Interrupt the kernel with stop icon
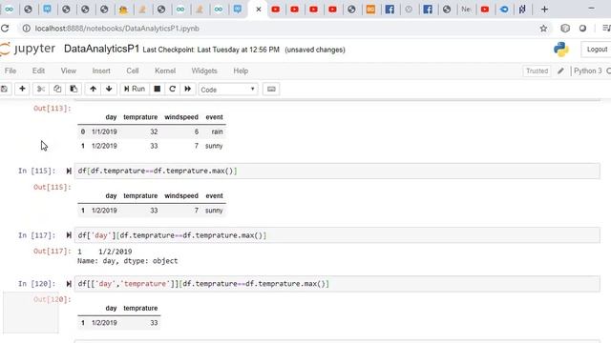Viewport: 611px width, 343px height. click(157, 89)
